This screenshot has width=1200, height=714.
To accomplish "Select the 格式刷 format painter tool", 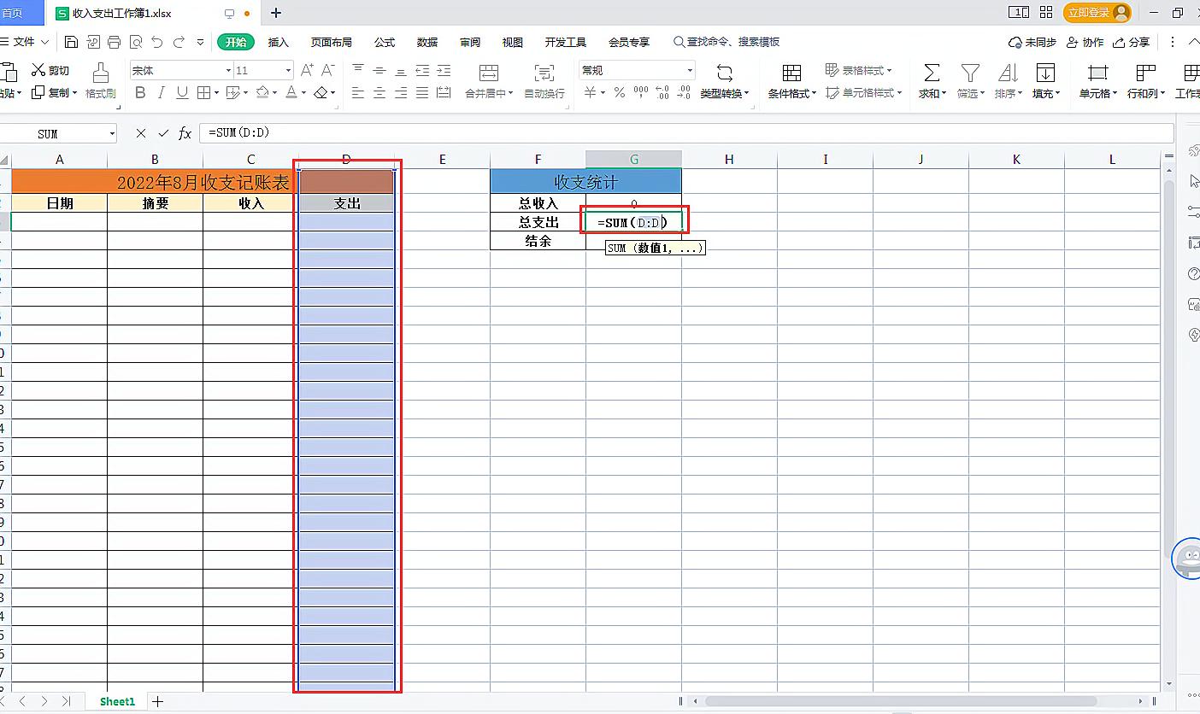I will 98,81.
